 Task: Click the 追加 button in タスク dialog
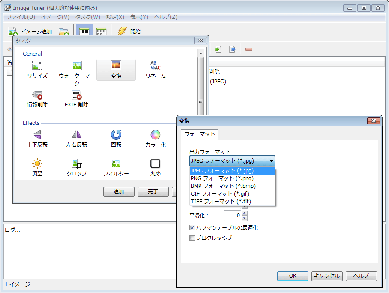119,192
